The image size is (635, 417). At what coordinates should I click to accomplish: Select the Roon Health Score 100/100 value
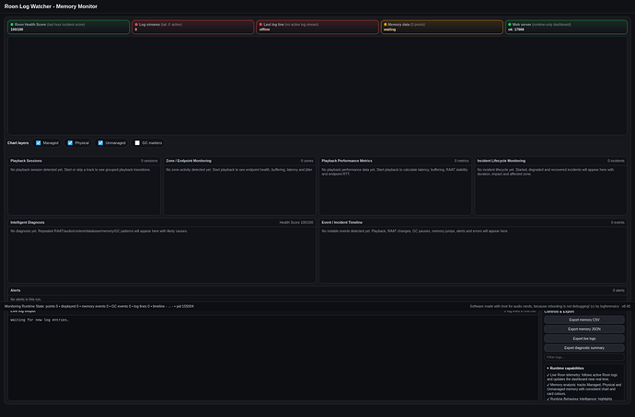[x=17, y=29]
